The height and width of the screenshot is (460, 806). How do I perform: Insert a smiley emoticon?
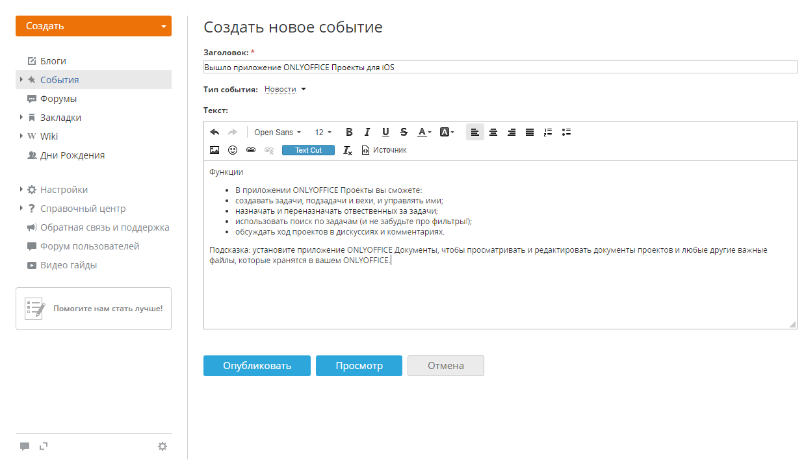[x=233, y=150]
